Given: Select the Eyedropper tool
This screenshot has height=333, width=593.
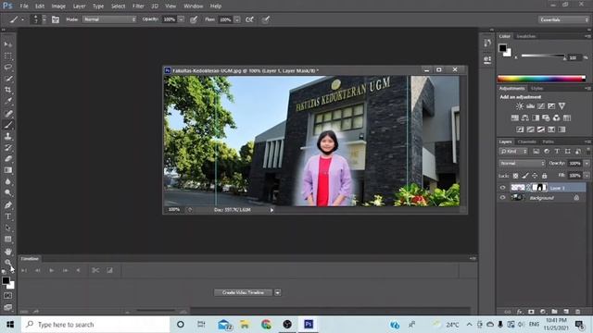Looking at the screenshot, I should pyautogui.click(x=8, y=101).
